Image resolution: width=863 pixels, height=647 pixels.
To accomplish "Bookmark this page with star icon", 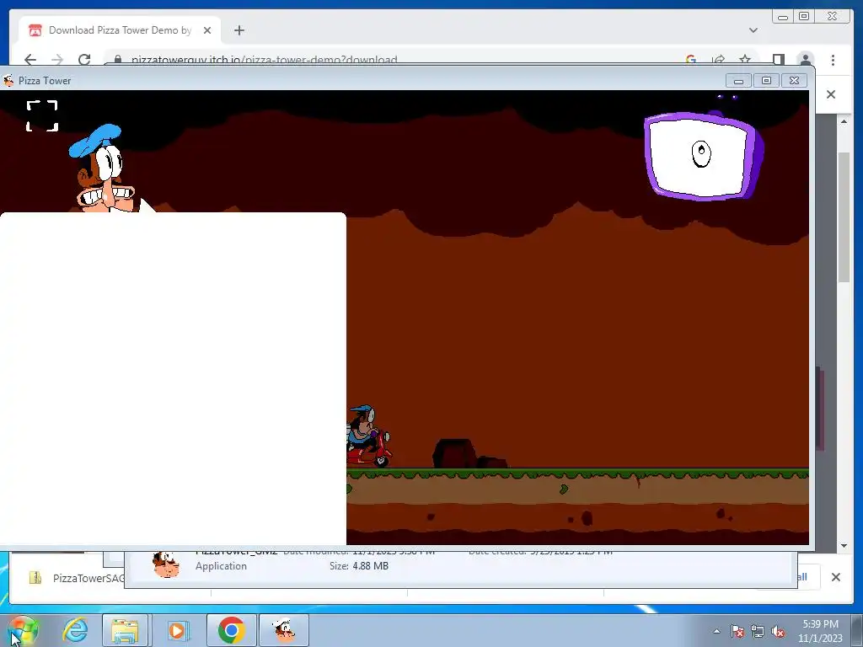I will tap(745, 60).
